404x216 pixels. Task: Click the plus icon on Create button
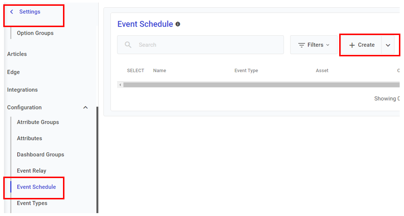pyautogui.click(x=352, y=45)
